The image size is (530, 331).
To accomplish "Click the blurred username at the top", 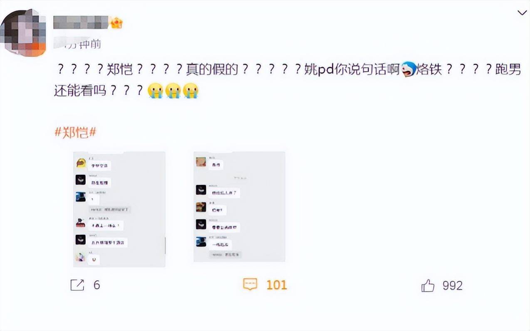I will [x=81, y=22].
